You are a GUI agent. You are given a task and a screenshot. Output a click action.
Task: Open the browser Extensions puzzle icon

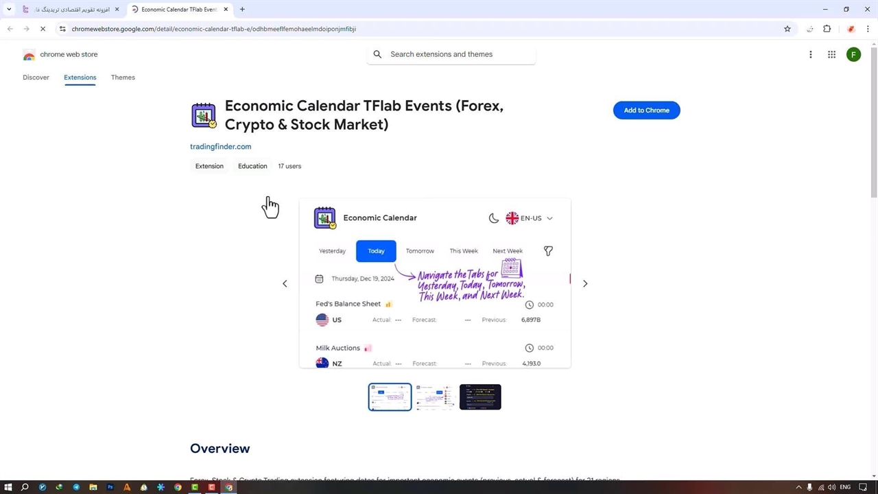[x=827, y=29]
